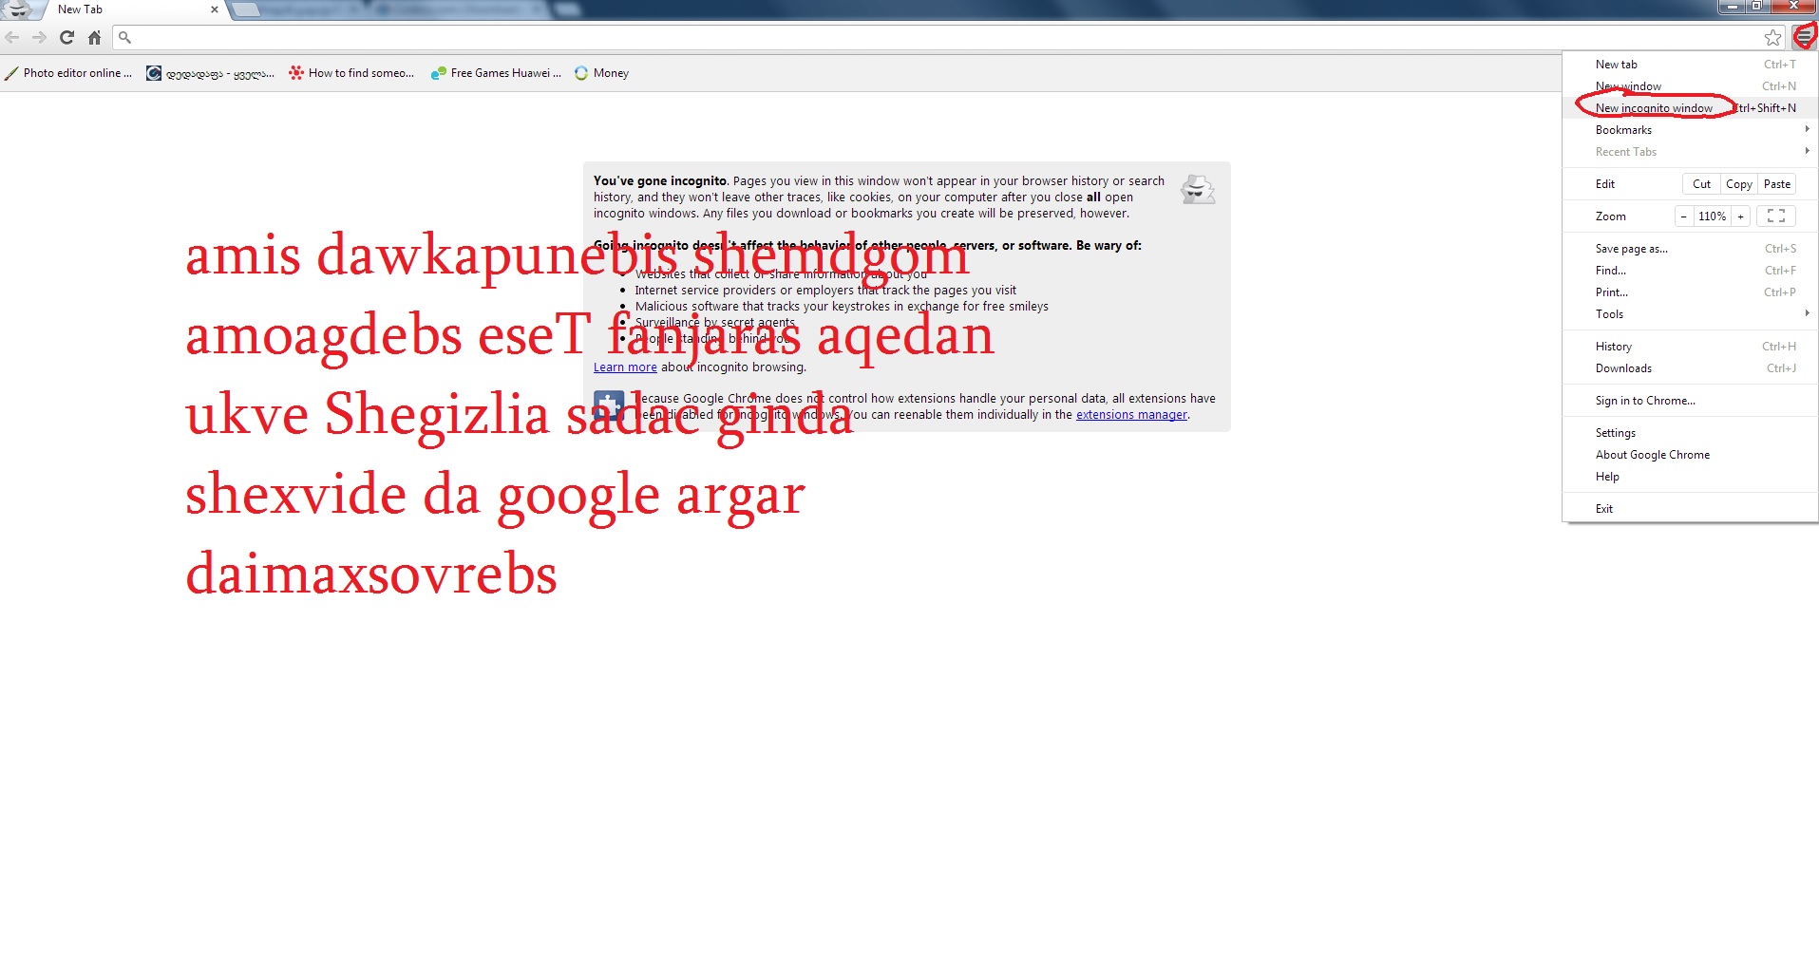The image size is (1819, 979).
Task: Open the extensions manager link
Action: (x=1131, y=415)
